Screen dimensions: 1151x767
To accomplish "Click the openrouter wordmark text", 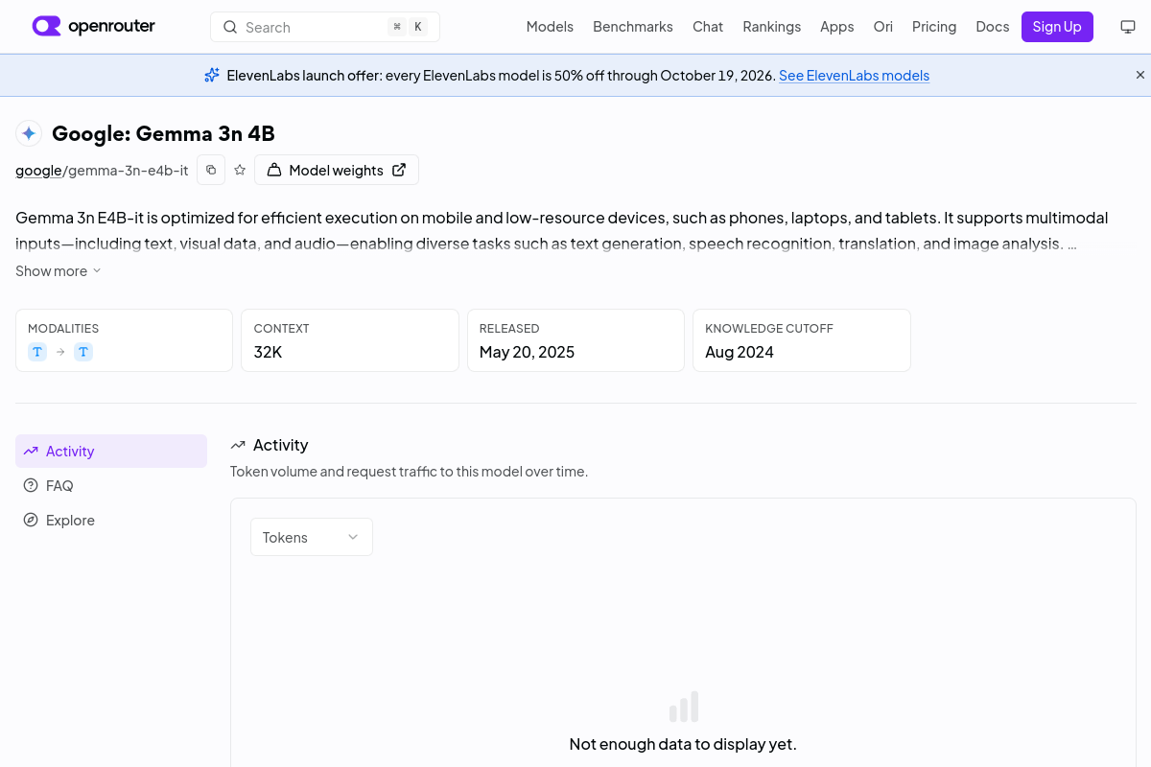I will click(111, 27).
